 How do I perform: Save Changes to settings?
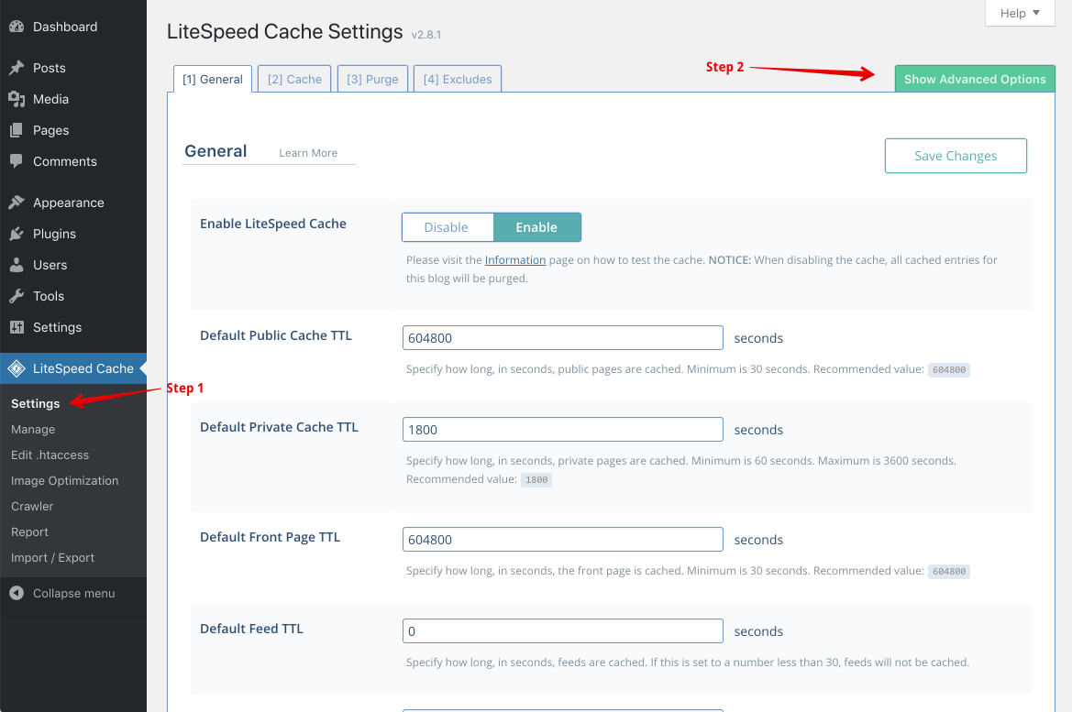[x=956, y=156]
